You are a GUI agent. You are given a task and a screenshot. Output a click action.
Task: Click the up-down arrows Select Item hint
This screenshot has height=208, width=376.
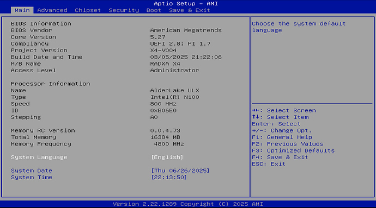click(x=280, y=117)
